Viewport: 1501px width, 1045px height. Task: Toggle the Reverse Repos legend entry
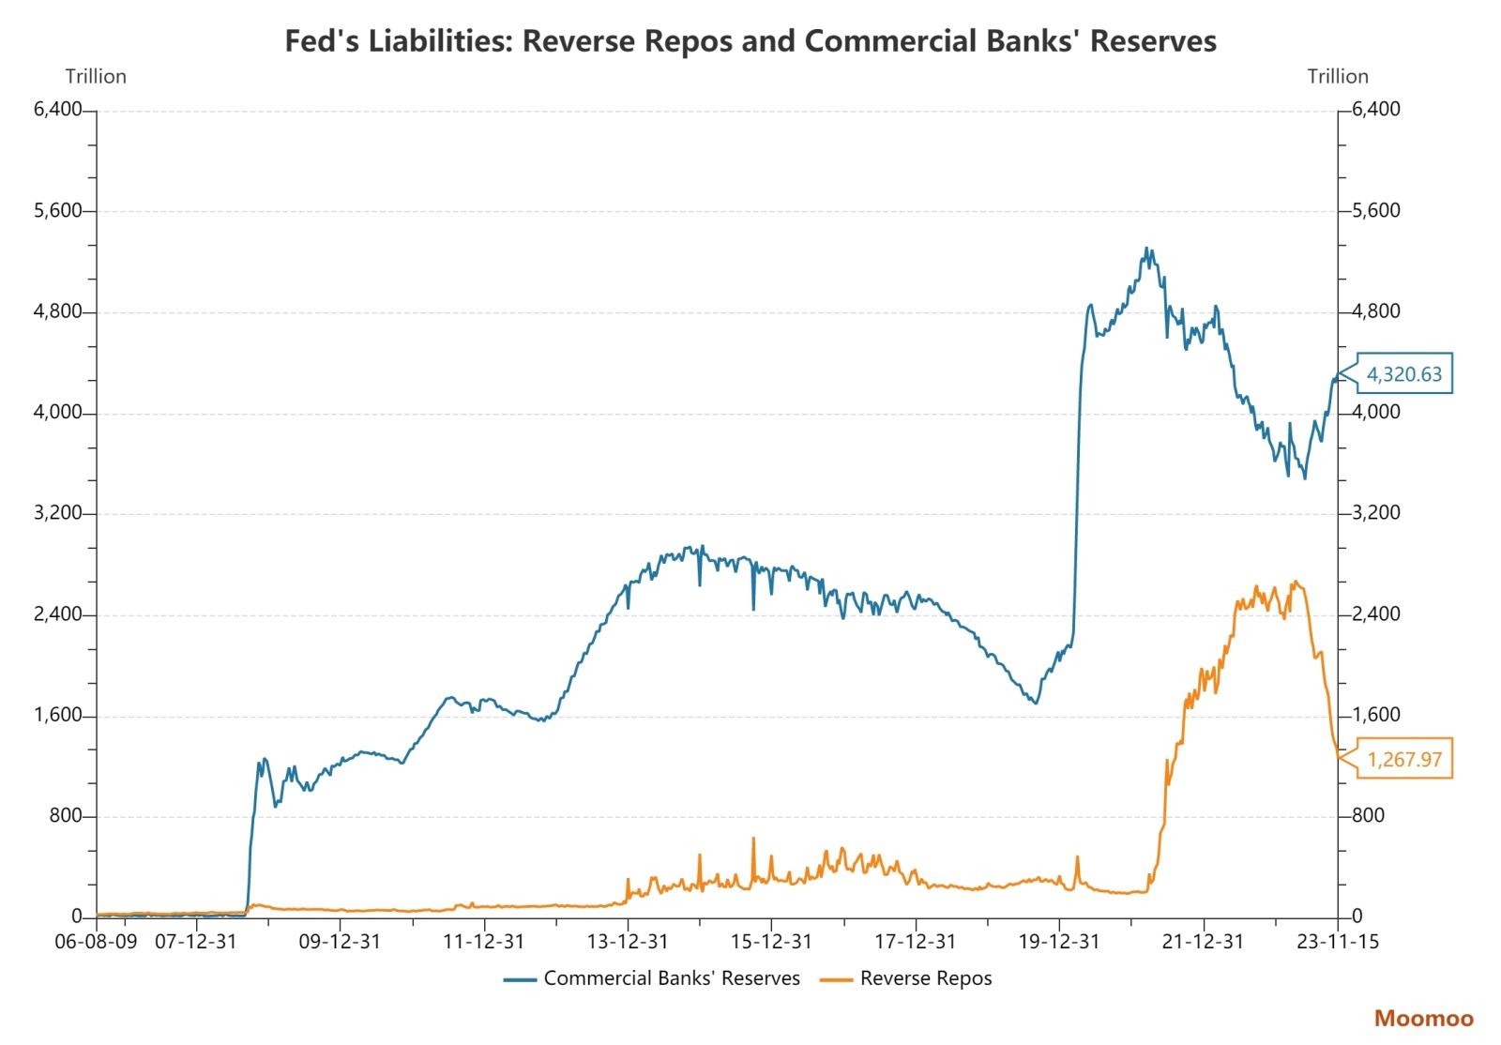[925, 978]
